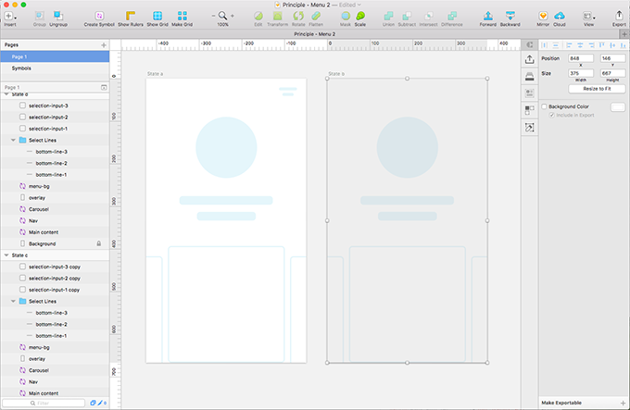Toggle the lock on the Background layer
Image resolution: width=630 pixels, height=410 pixels.
pyautogui.click(x=99, y=243)
